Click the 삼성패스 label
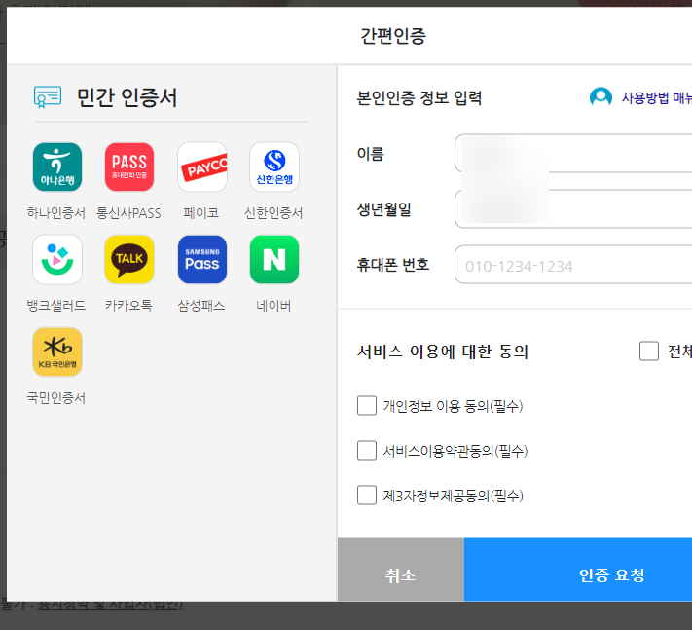 [201, 306]
